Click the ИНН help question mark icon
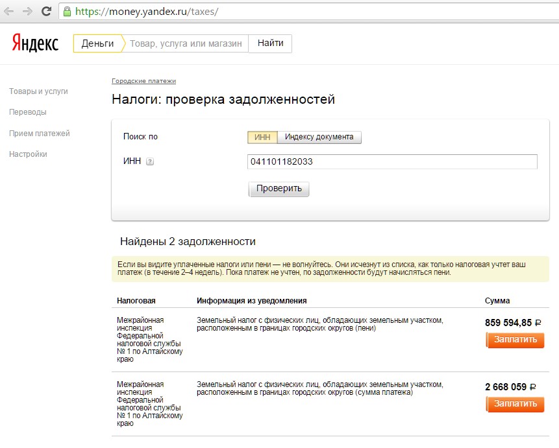559x448 pixels. 150,162
